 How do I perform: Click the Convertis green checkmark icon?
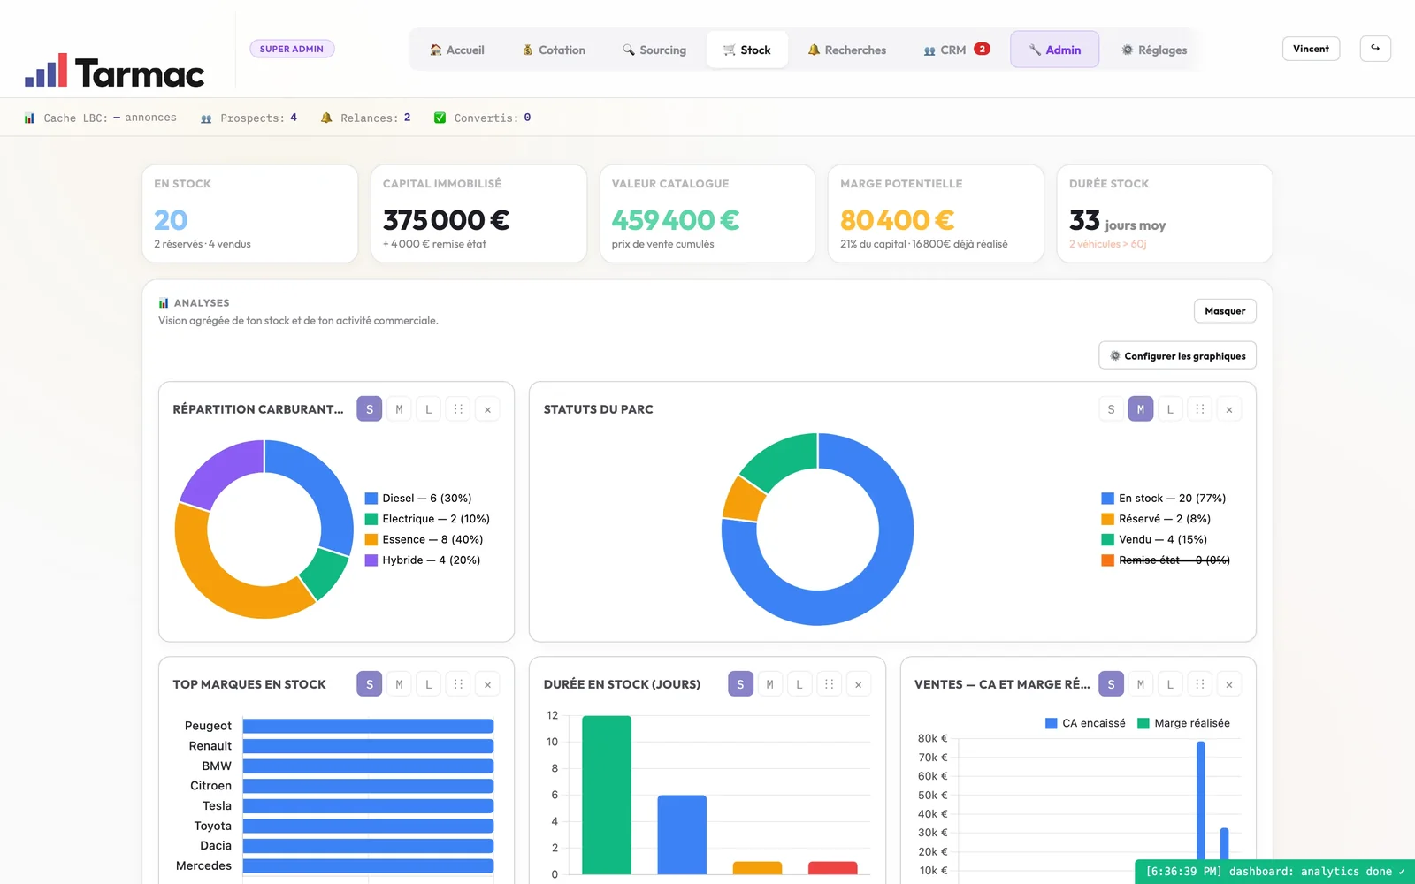point(440,118)
